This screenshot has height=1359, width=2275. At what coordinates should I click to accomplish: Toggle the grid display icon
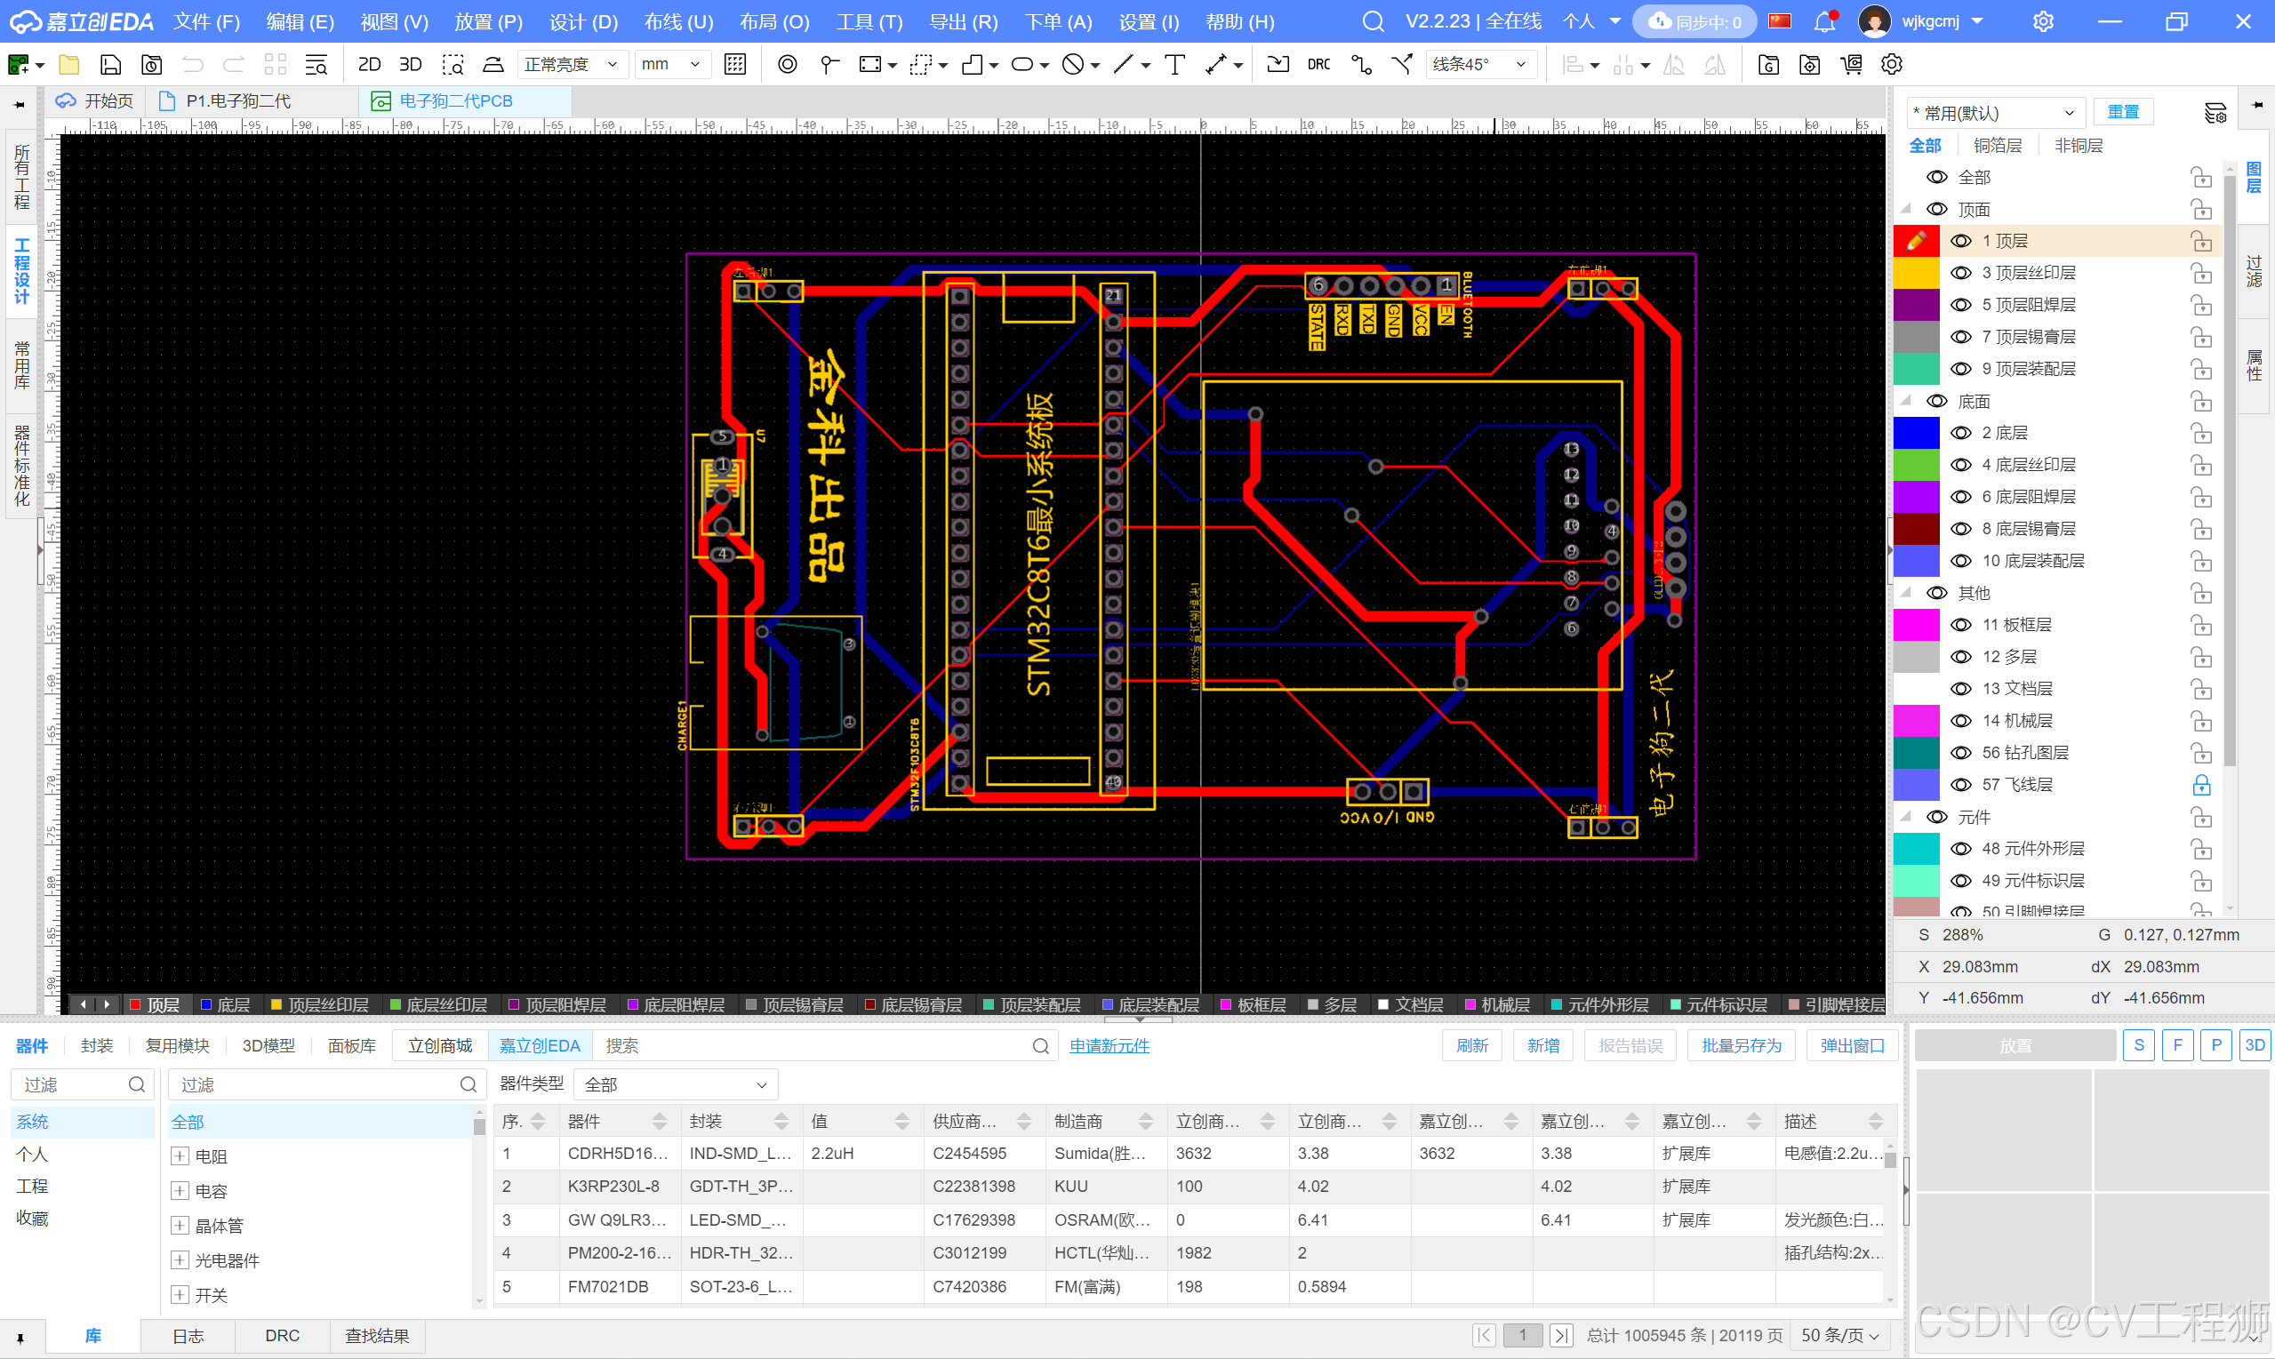point(734,64)
